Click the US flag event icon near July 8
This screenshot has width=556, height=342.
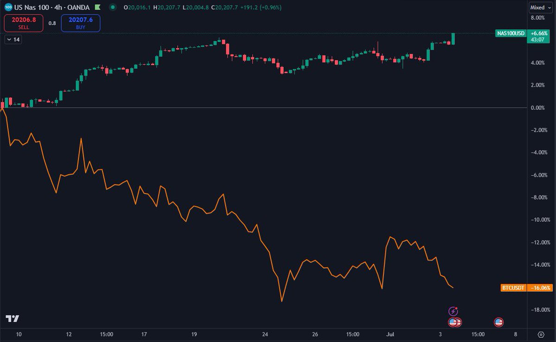(499, 322)
